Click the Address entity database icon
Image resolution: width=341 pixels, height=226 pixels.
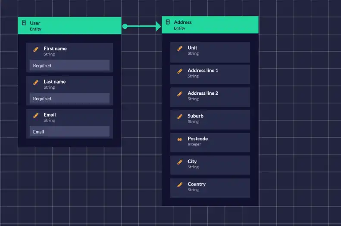click(168, 22)
